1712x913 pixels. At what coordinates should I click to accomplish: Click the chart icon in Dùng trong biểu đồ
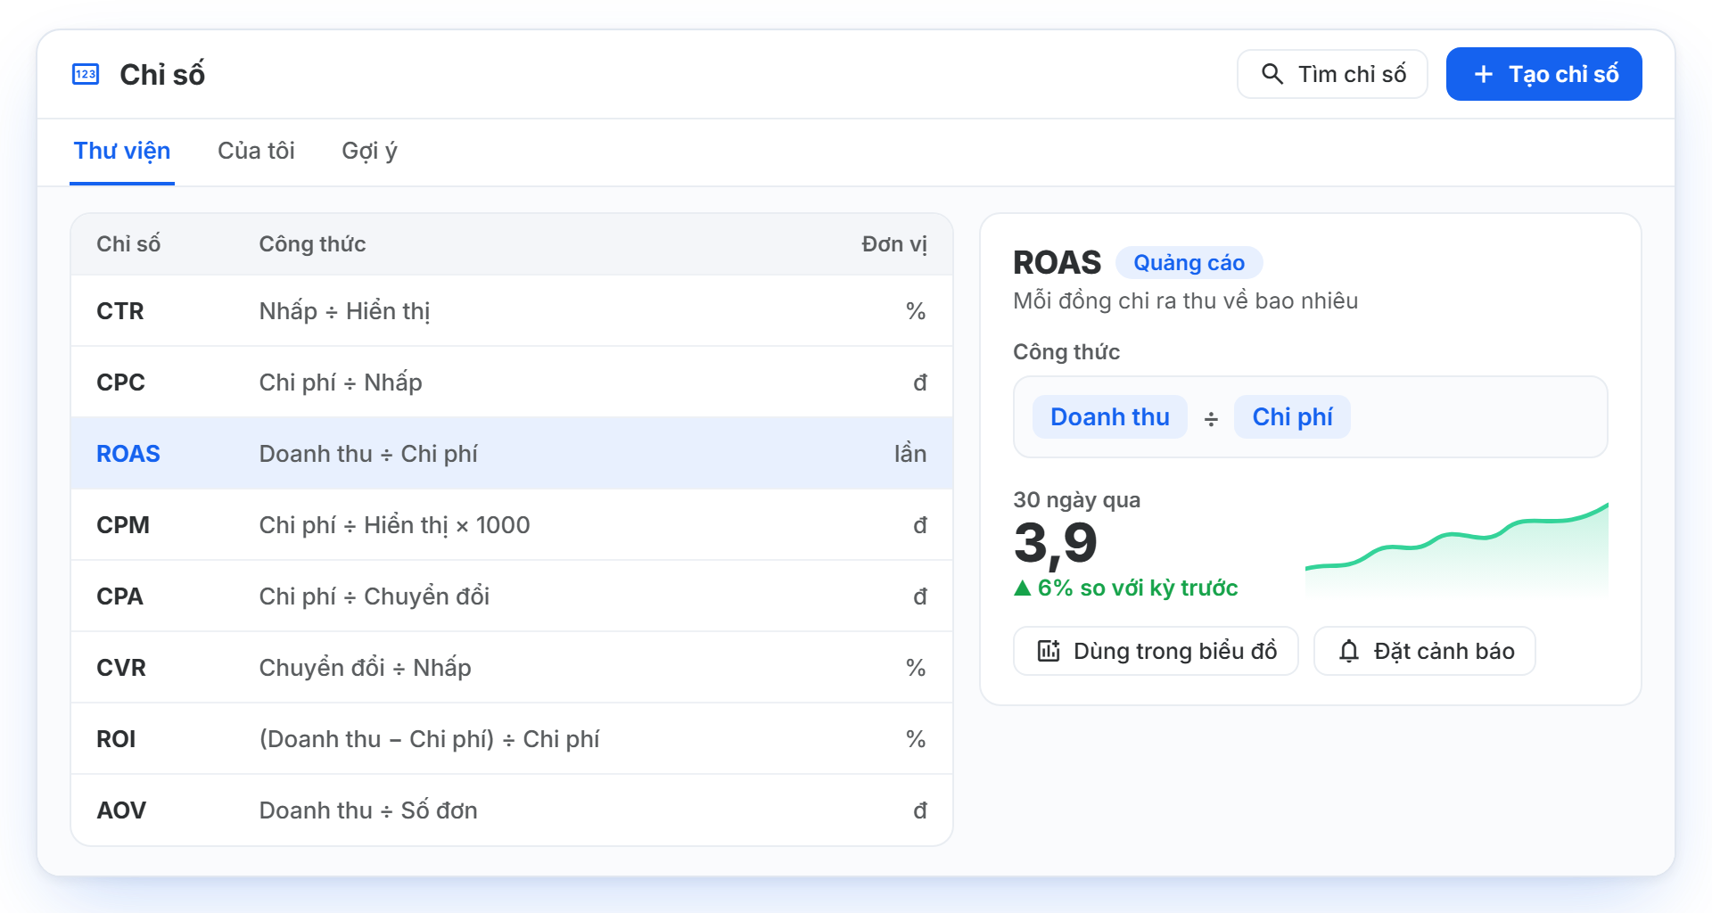[x=1049, y=651]
